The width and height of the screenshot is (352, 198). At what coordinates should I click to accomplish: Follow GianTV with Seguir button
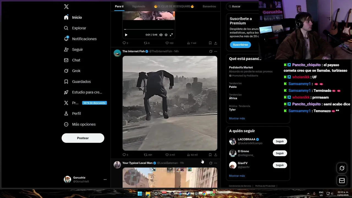coord(280,165)
